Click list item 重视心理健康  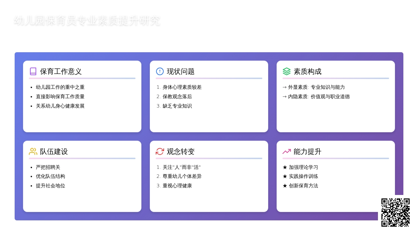[x=177, y=186]
